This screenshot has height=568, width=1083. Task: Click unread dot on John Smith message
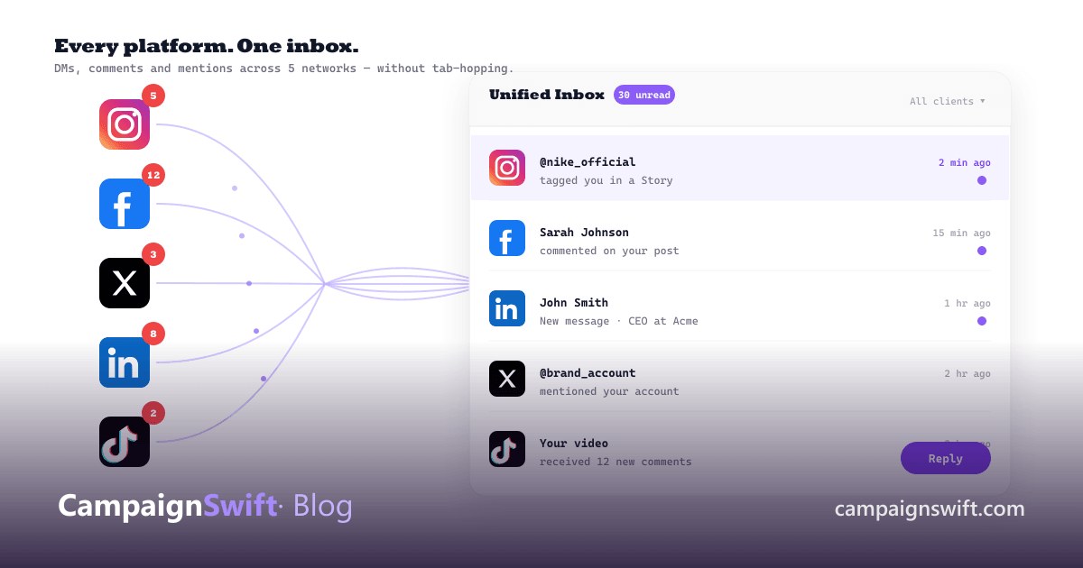pyautogui.click(x=982, y=321)
